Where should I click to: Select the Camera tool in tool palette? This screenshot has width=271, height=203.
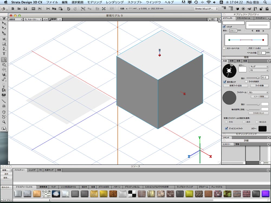4,95
